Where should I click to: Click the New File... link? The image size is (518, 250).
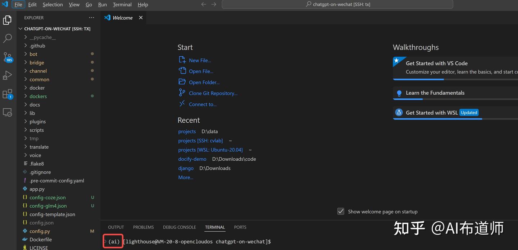pyautogui.click(x=200, y=60)
